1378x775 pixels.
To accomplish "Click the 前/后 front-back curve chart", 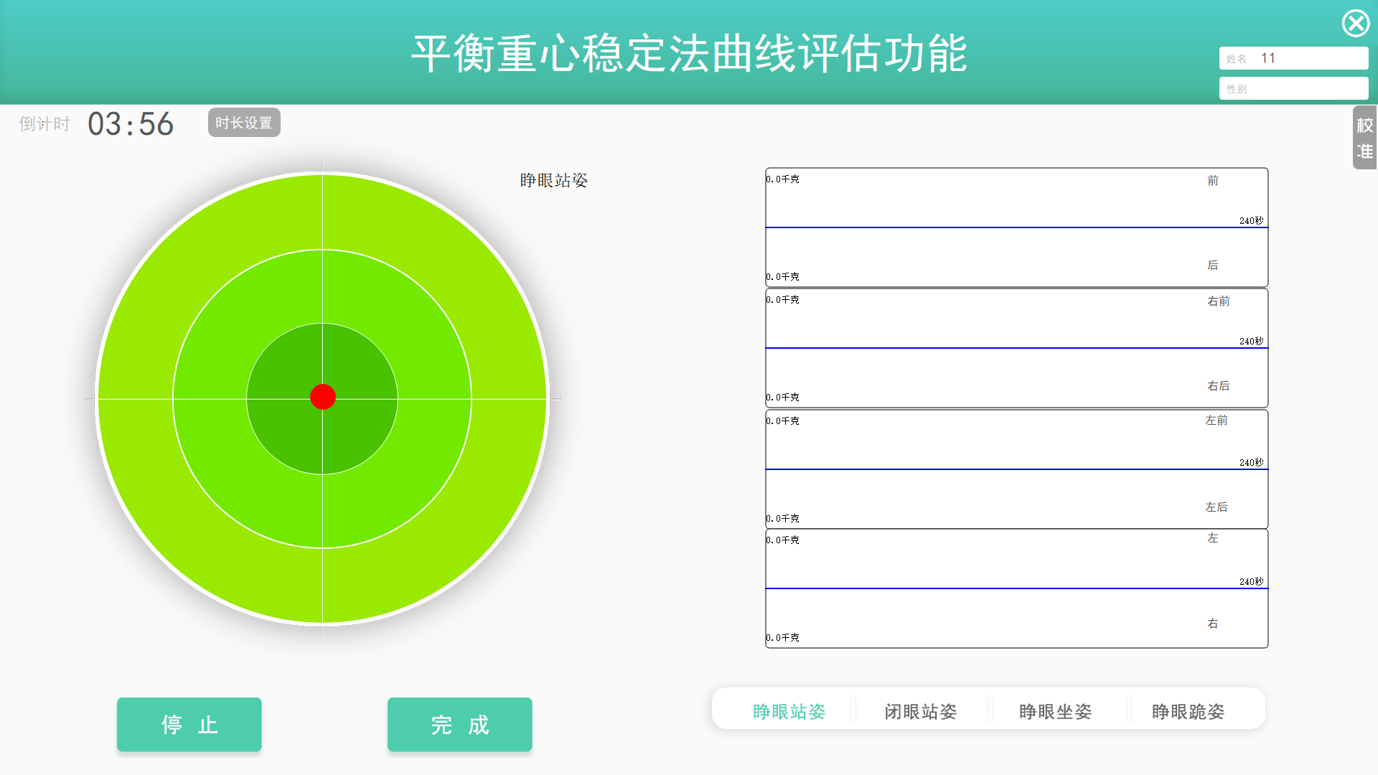I will point(1016,227).
